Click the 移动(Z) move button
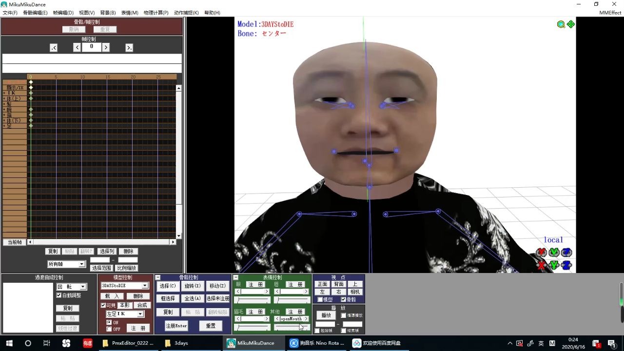This screenshot has height=351, width=624. pos(217,286)
